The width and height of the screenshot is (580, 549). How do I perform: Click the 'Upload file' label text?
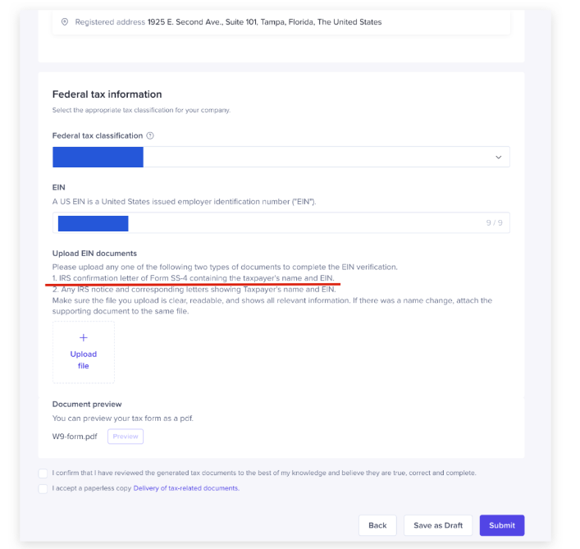pyautogui.click(x=84, y=359)
